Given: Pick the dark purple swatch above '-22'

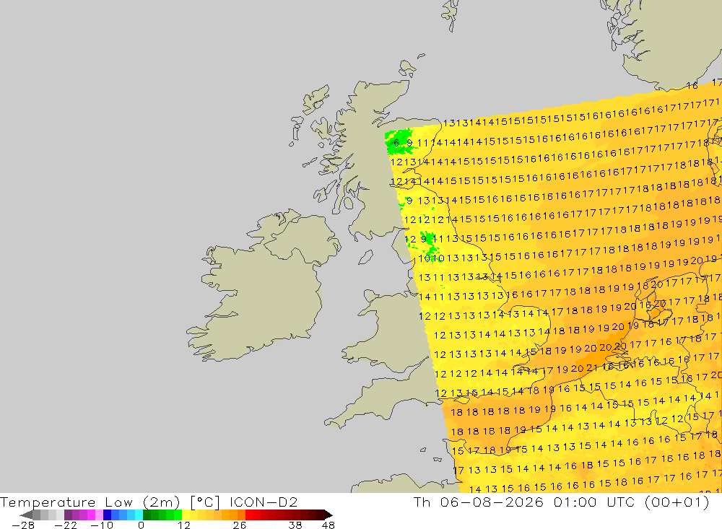Looking at the screenshot, I should point(68,515).
